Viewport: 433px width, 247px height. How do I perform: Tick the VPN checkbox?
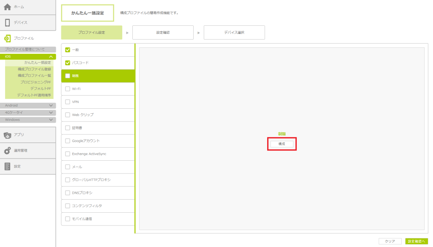68,102
